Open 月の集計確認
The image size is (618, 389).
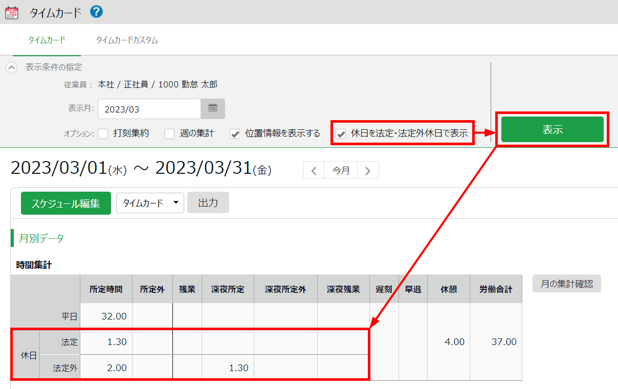(x=566, y=284)
